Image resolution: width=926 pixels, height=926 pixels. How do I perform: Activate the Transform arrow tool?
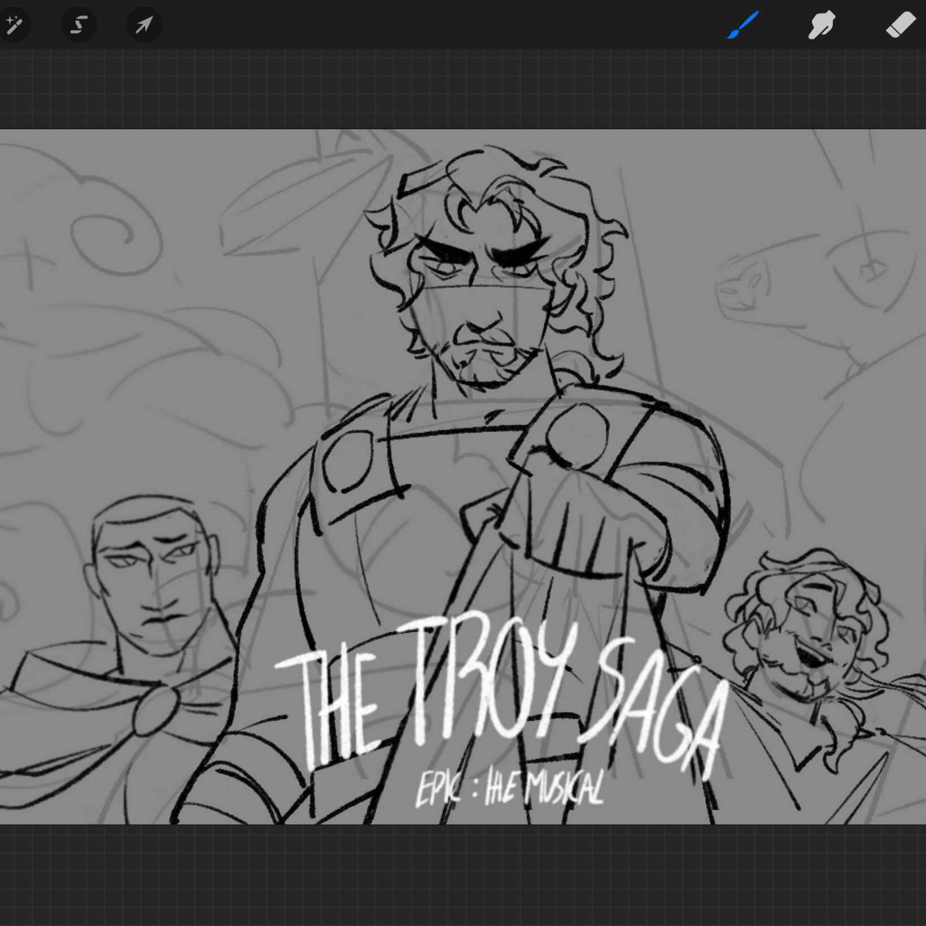(x=145, y=25)
